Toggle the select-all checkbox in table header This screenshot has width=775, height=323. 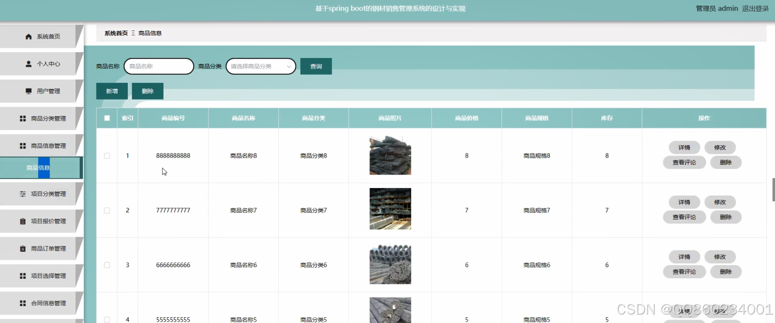coord(107,118)
